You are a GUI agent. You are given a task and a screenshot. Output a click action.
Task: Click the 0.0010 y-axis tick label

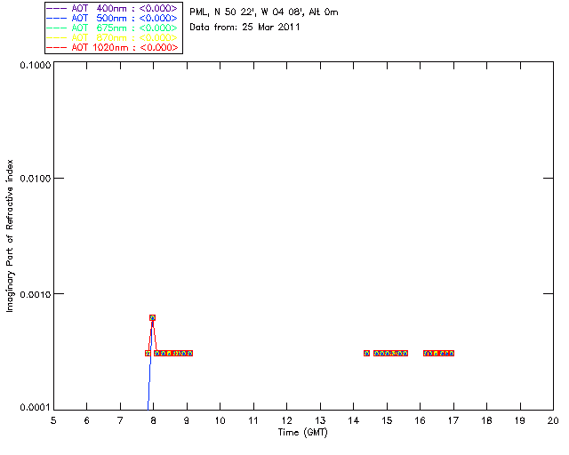(x=36, y=294)
